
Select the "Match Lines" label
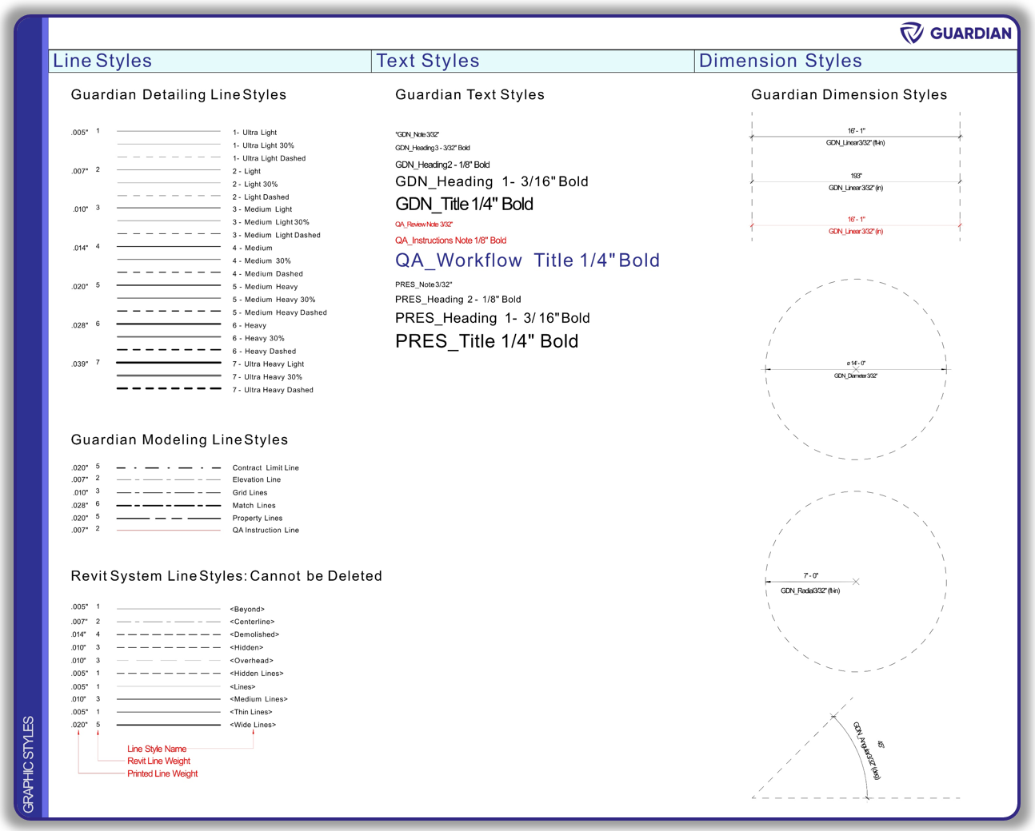[254, 506]
